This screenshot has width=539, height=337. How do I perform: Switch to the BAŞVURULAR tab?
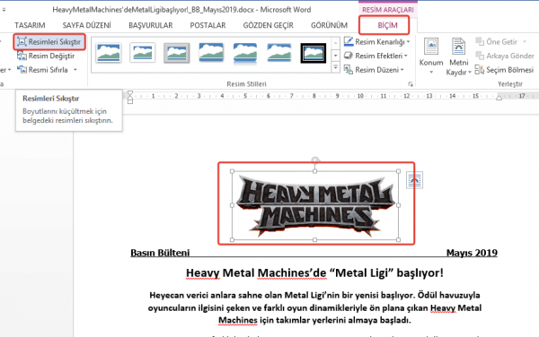[151, 25]
